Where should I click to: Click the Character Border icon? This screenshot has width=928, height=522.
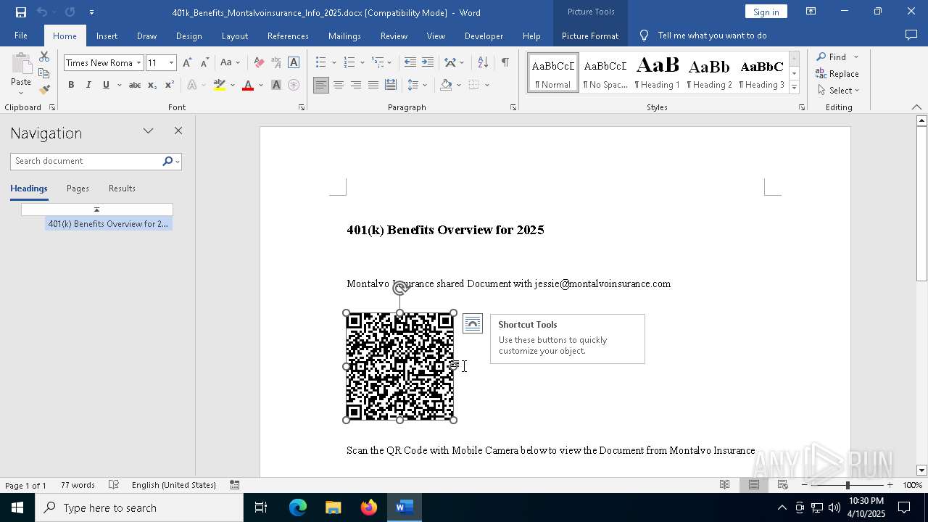pyautogui.click(x=294, y=63)
